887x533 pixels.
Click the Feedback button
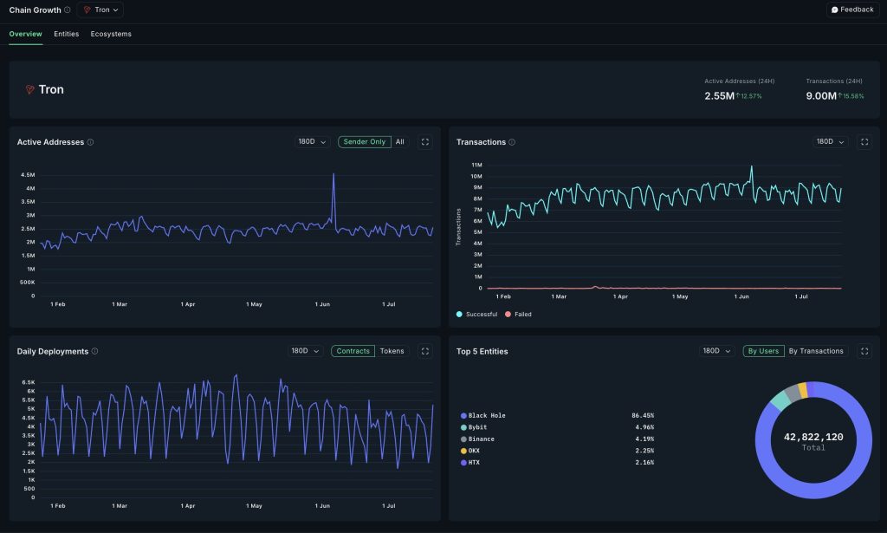[852, 10]
